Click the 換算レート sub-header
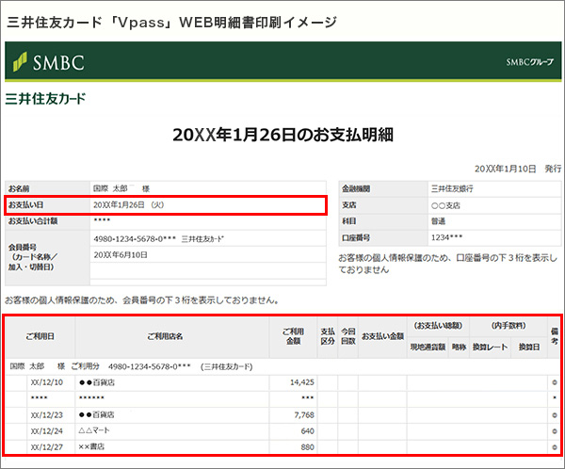Image resolution: width=565 pixels, height=469 pixels. (x=490, y=348)
